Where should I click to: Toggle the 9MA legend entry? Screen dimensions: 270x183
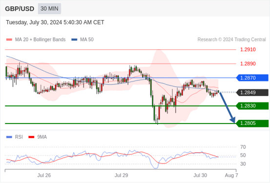point(38,137)
